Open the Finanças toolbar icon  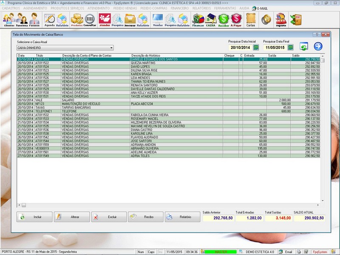click(198, 20)
